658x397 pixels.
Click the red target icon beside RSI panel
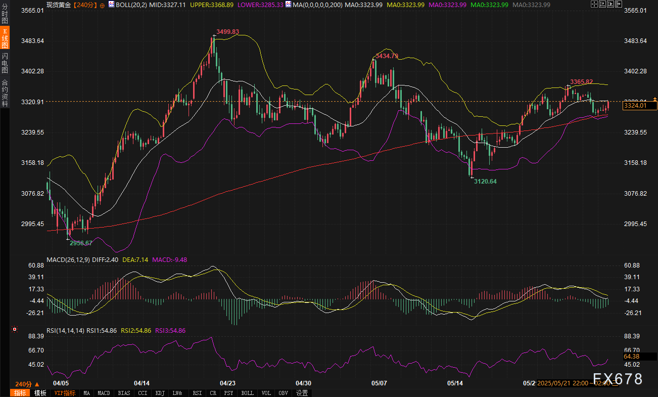(x=15, y=329)
